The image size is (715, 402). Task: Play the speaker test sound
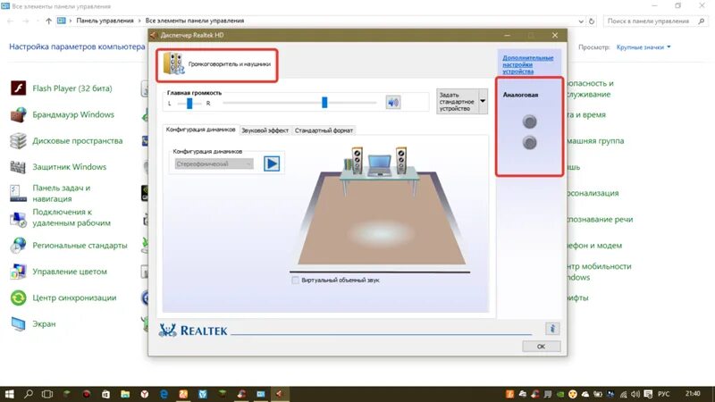click(x=272, y=163)
